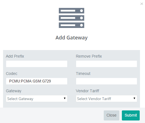Expand the Vendor Tariff list via its arrow

coord(134,98)
